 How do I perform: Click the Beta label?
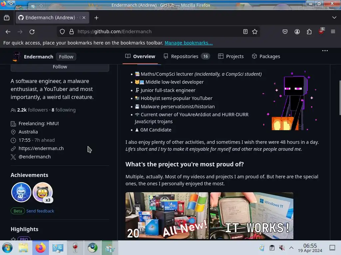[18, 211]
